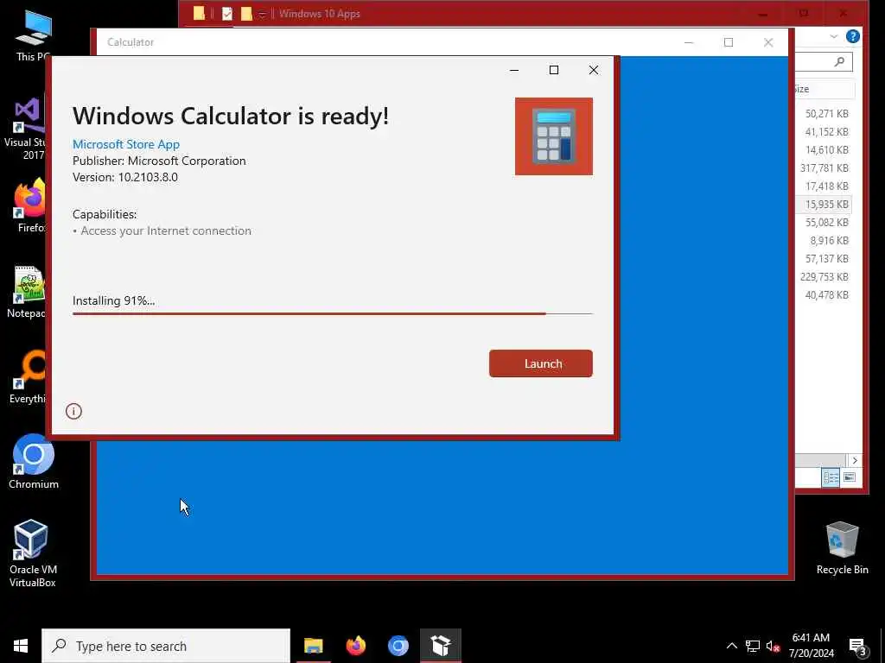
Task: Open the Windows Start menu
Action: coord(21,646)
